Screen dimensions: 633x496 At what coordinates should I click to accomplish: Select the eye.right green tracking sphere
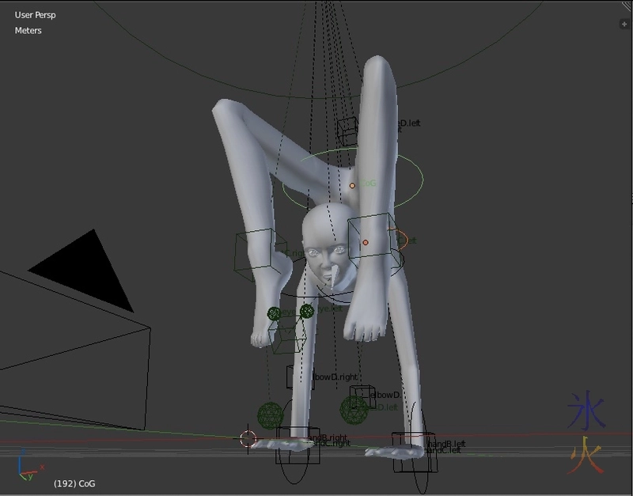click(274, 312)
